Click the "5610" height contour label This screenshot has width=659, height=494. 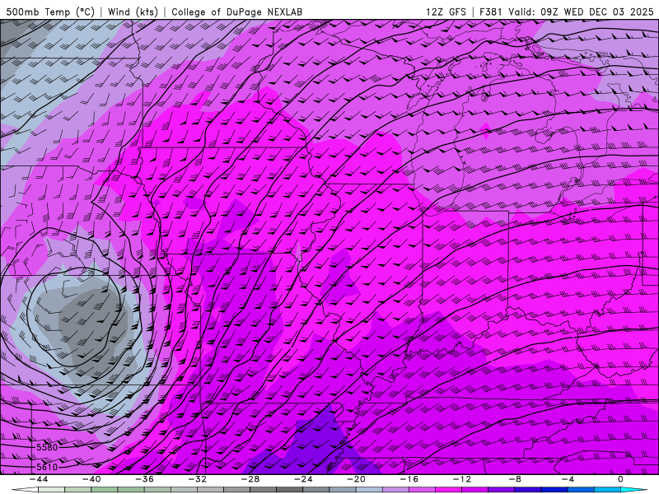pos(47,467)
